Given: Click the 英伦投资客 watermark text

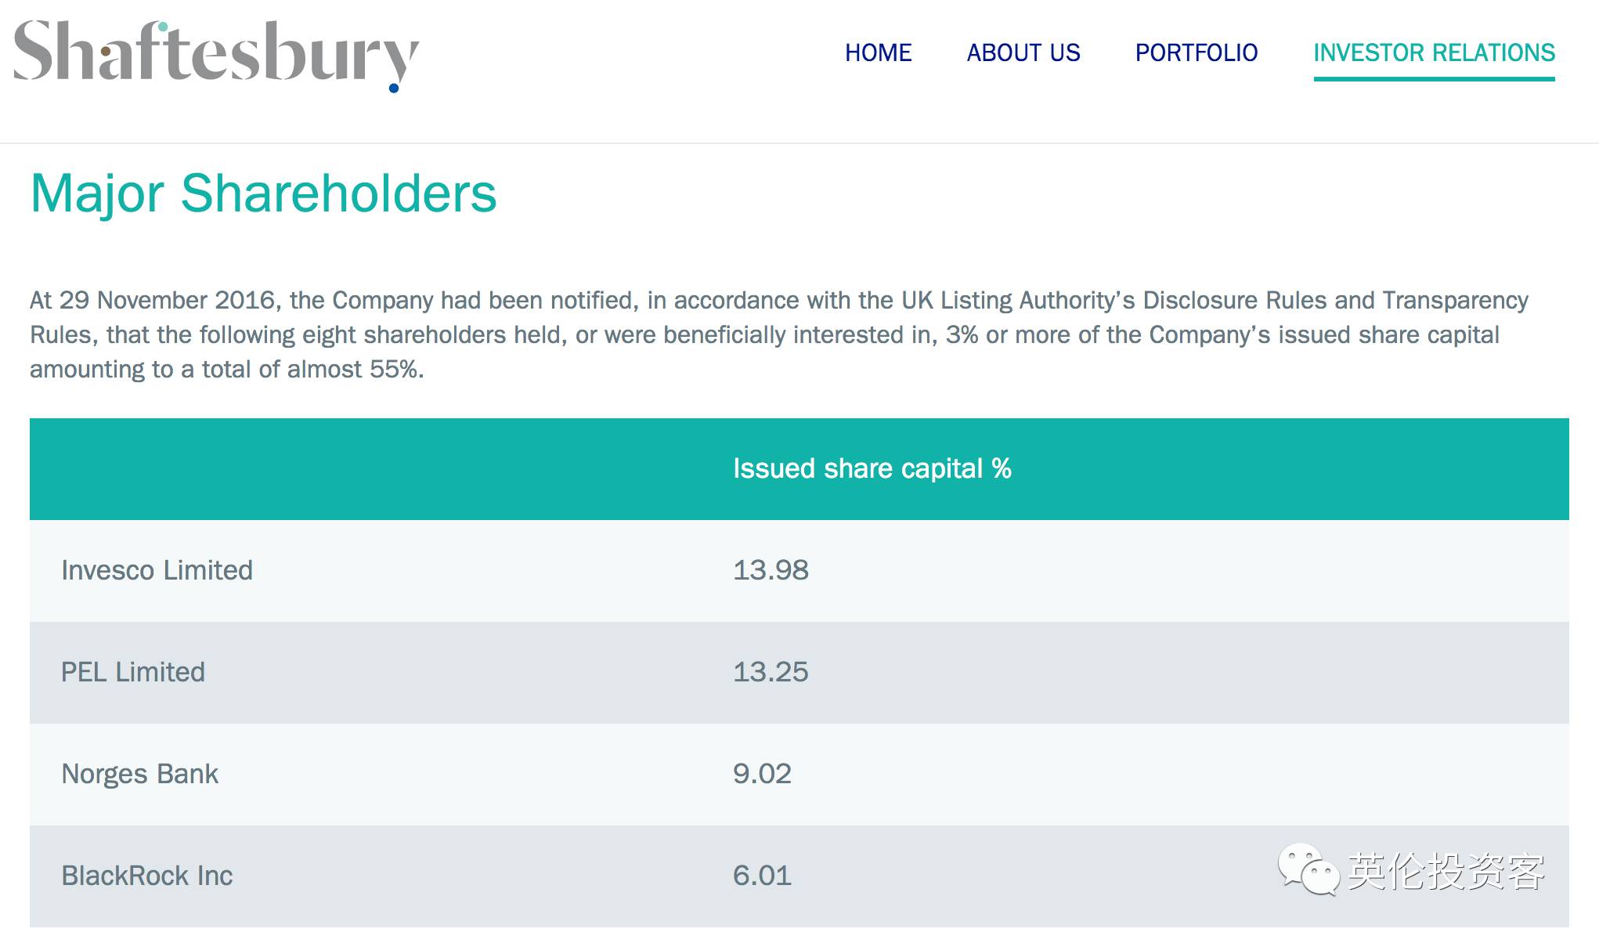Looking at the screenshot, I should [x=1446, y=871].
